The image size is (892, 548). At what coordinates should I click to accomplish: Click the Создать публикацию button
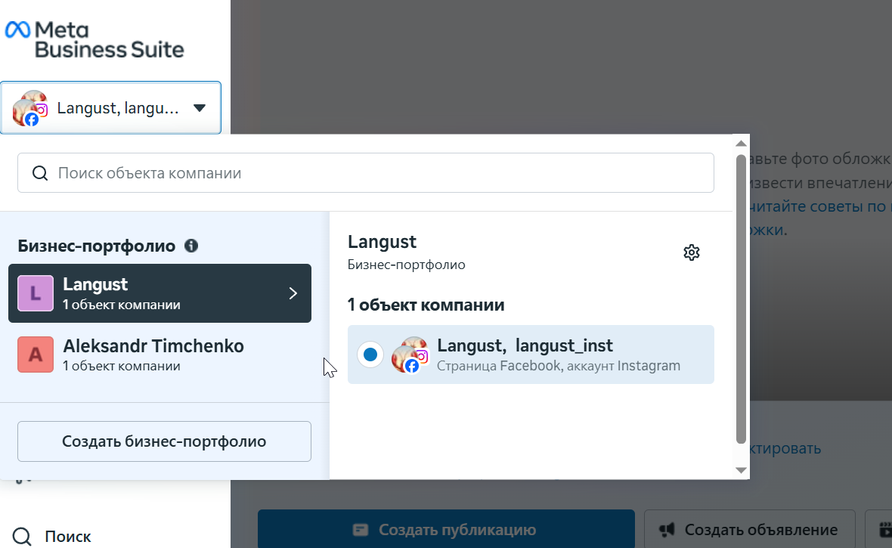[446, 529]
